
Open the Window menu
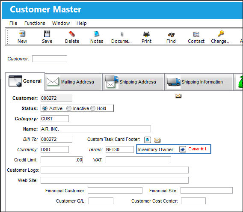61,23
